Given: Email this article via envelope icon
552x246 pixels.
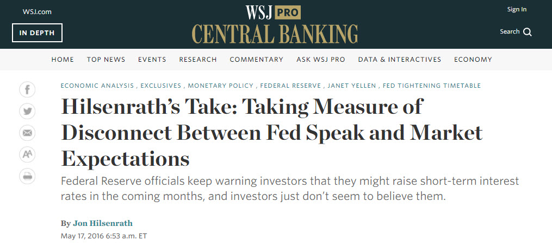Looking at the screenshot, I should pyautogui.click(x=27, y=133).
